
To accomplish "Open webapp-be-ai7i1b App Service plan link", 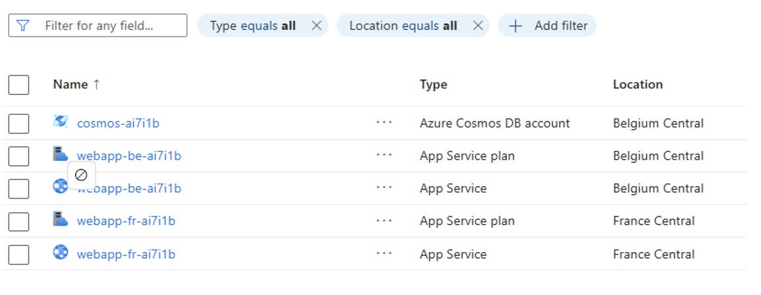I will click(x=129, y=156).
